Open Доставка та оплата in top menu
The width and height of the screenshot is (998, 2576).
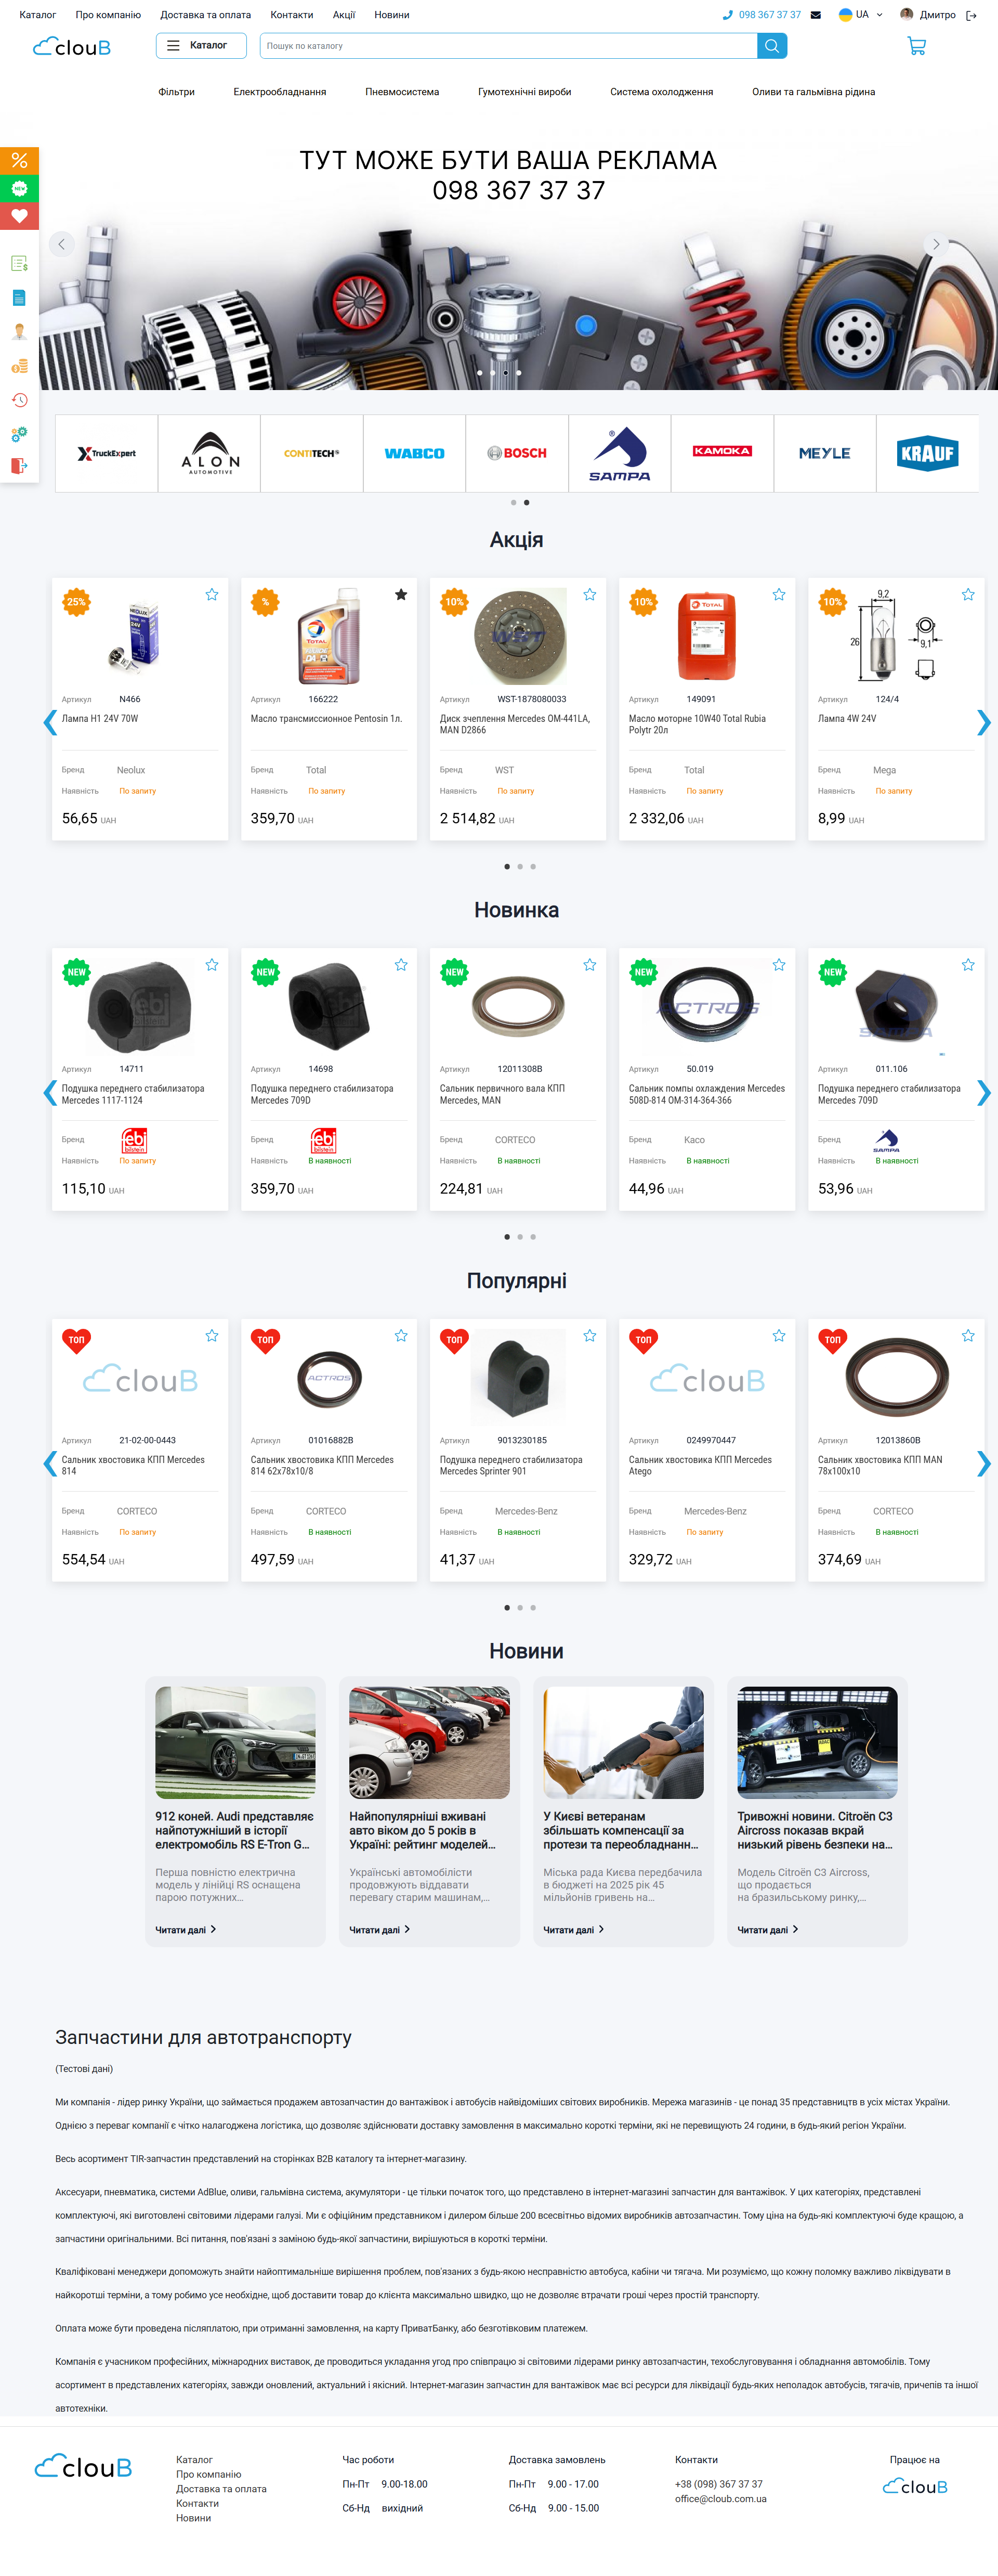[x=206, y=15]
